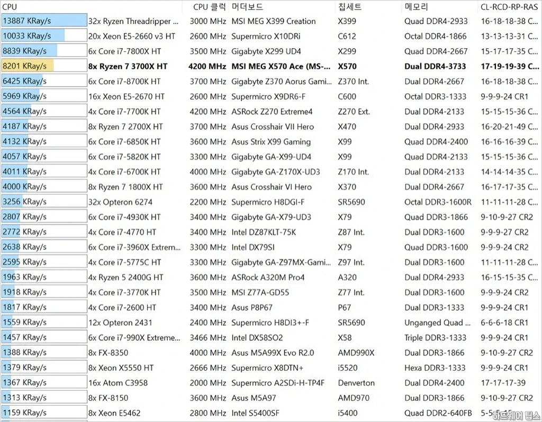Select 6x Core i7-8700K HT
Viewport: 542px width, 422px height.
point(124,82)
